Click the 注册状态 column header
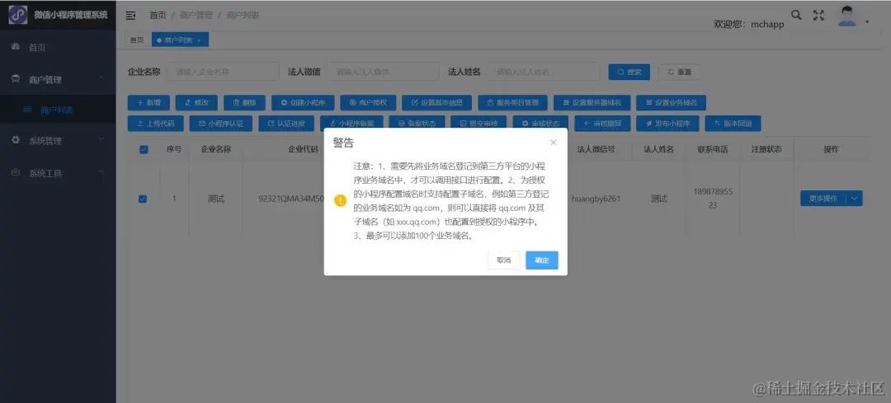The width and height of the screenshot is (891, 403). (766, 149)
